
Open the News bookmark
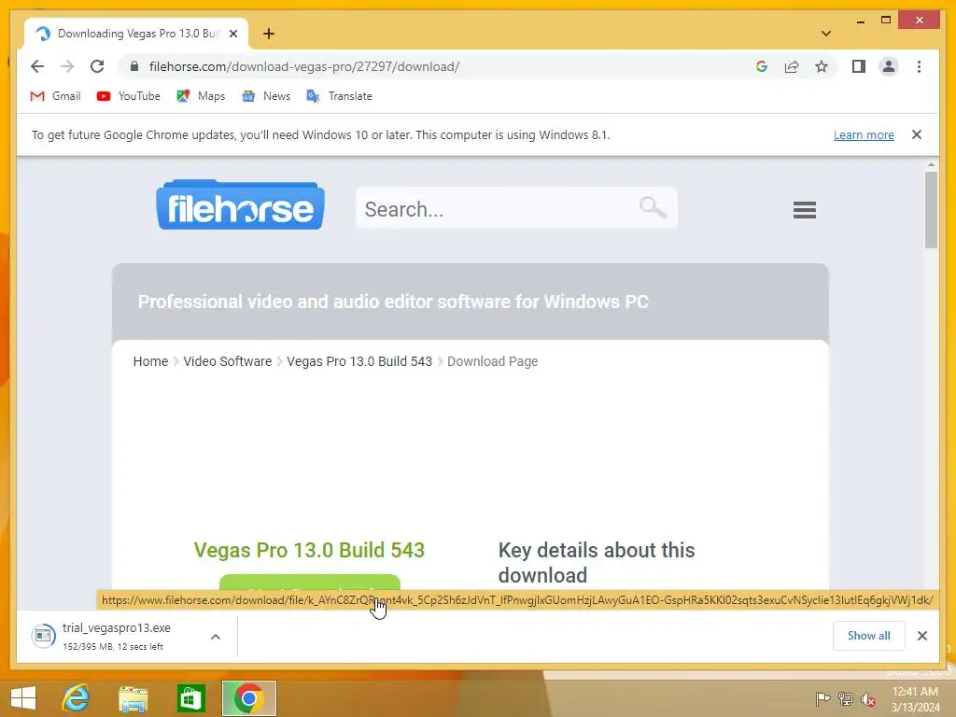click(x=266, y=96)
